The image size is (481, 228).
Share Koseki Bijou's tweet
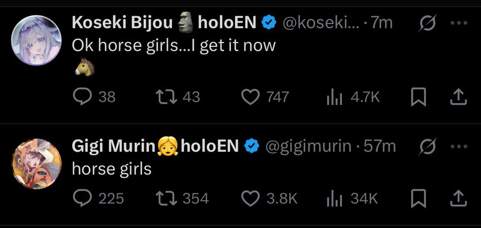[x=459, y=97]
